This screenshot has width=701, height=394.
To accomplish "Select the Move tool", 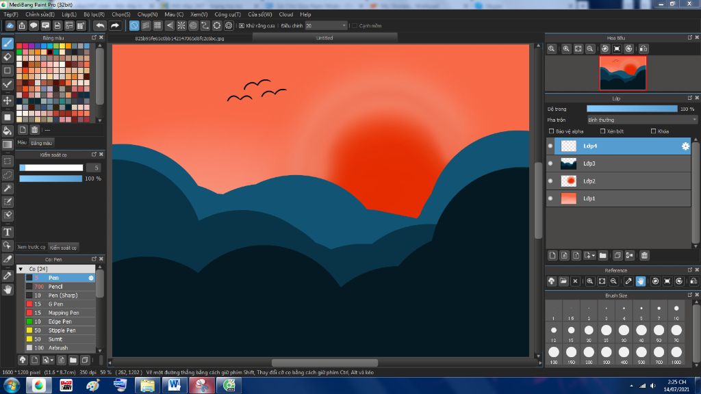I will pos(8,101).
